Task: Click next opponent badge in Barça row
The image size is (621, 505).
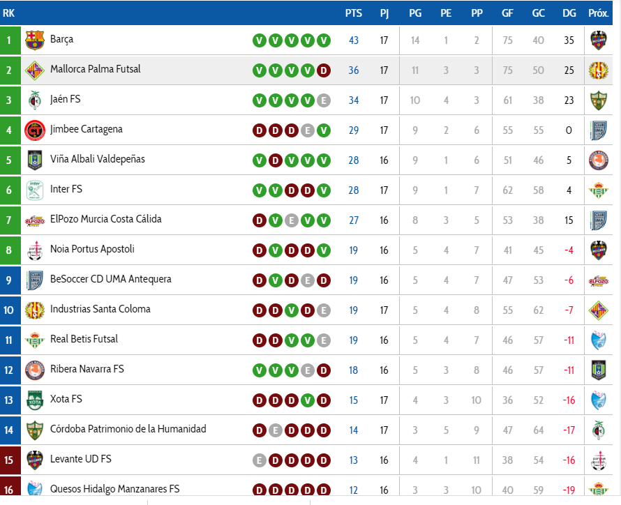Action: (x=598, y=40)
